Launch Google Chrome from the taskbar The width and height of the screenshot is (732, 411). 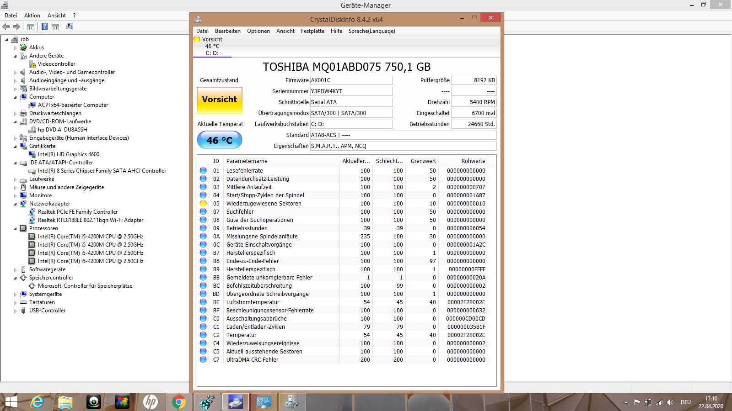[179, 402]
